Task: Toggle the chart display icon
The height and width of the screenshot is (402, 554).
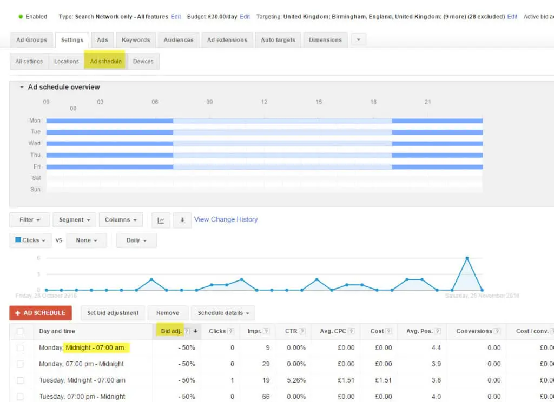Action: pyautogui.click(x=161, y=220)
